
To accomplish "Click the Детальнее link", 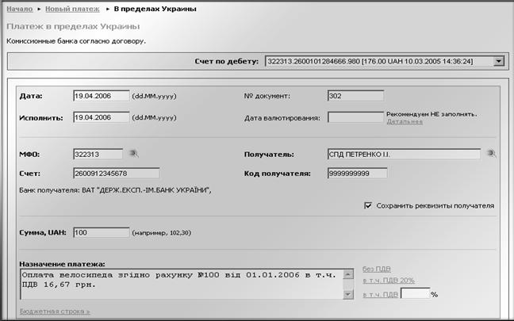I will [x=404, y=122].
